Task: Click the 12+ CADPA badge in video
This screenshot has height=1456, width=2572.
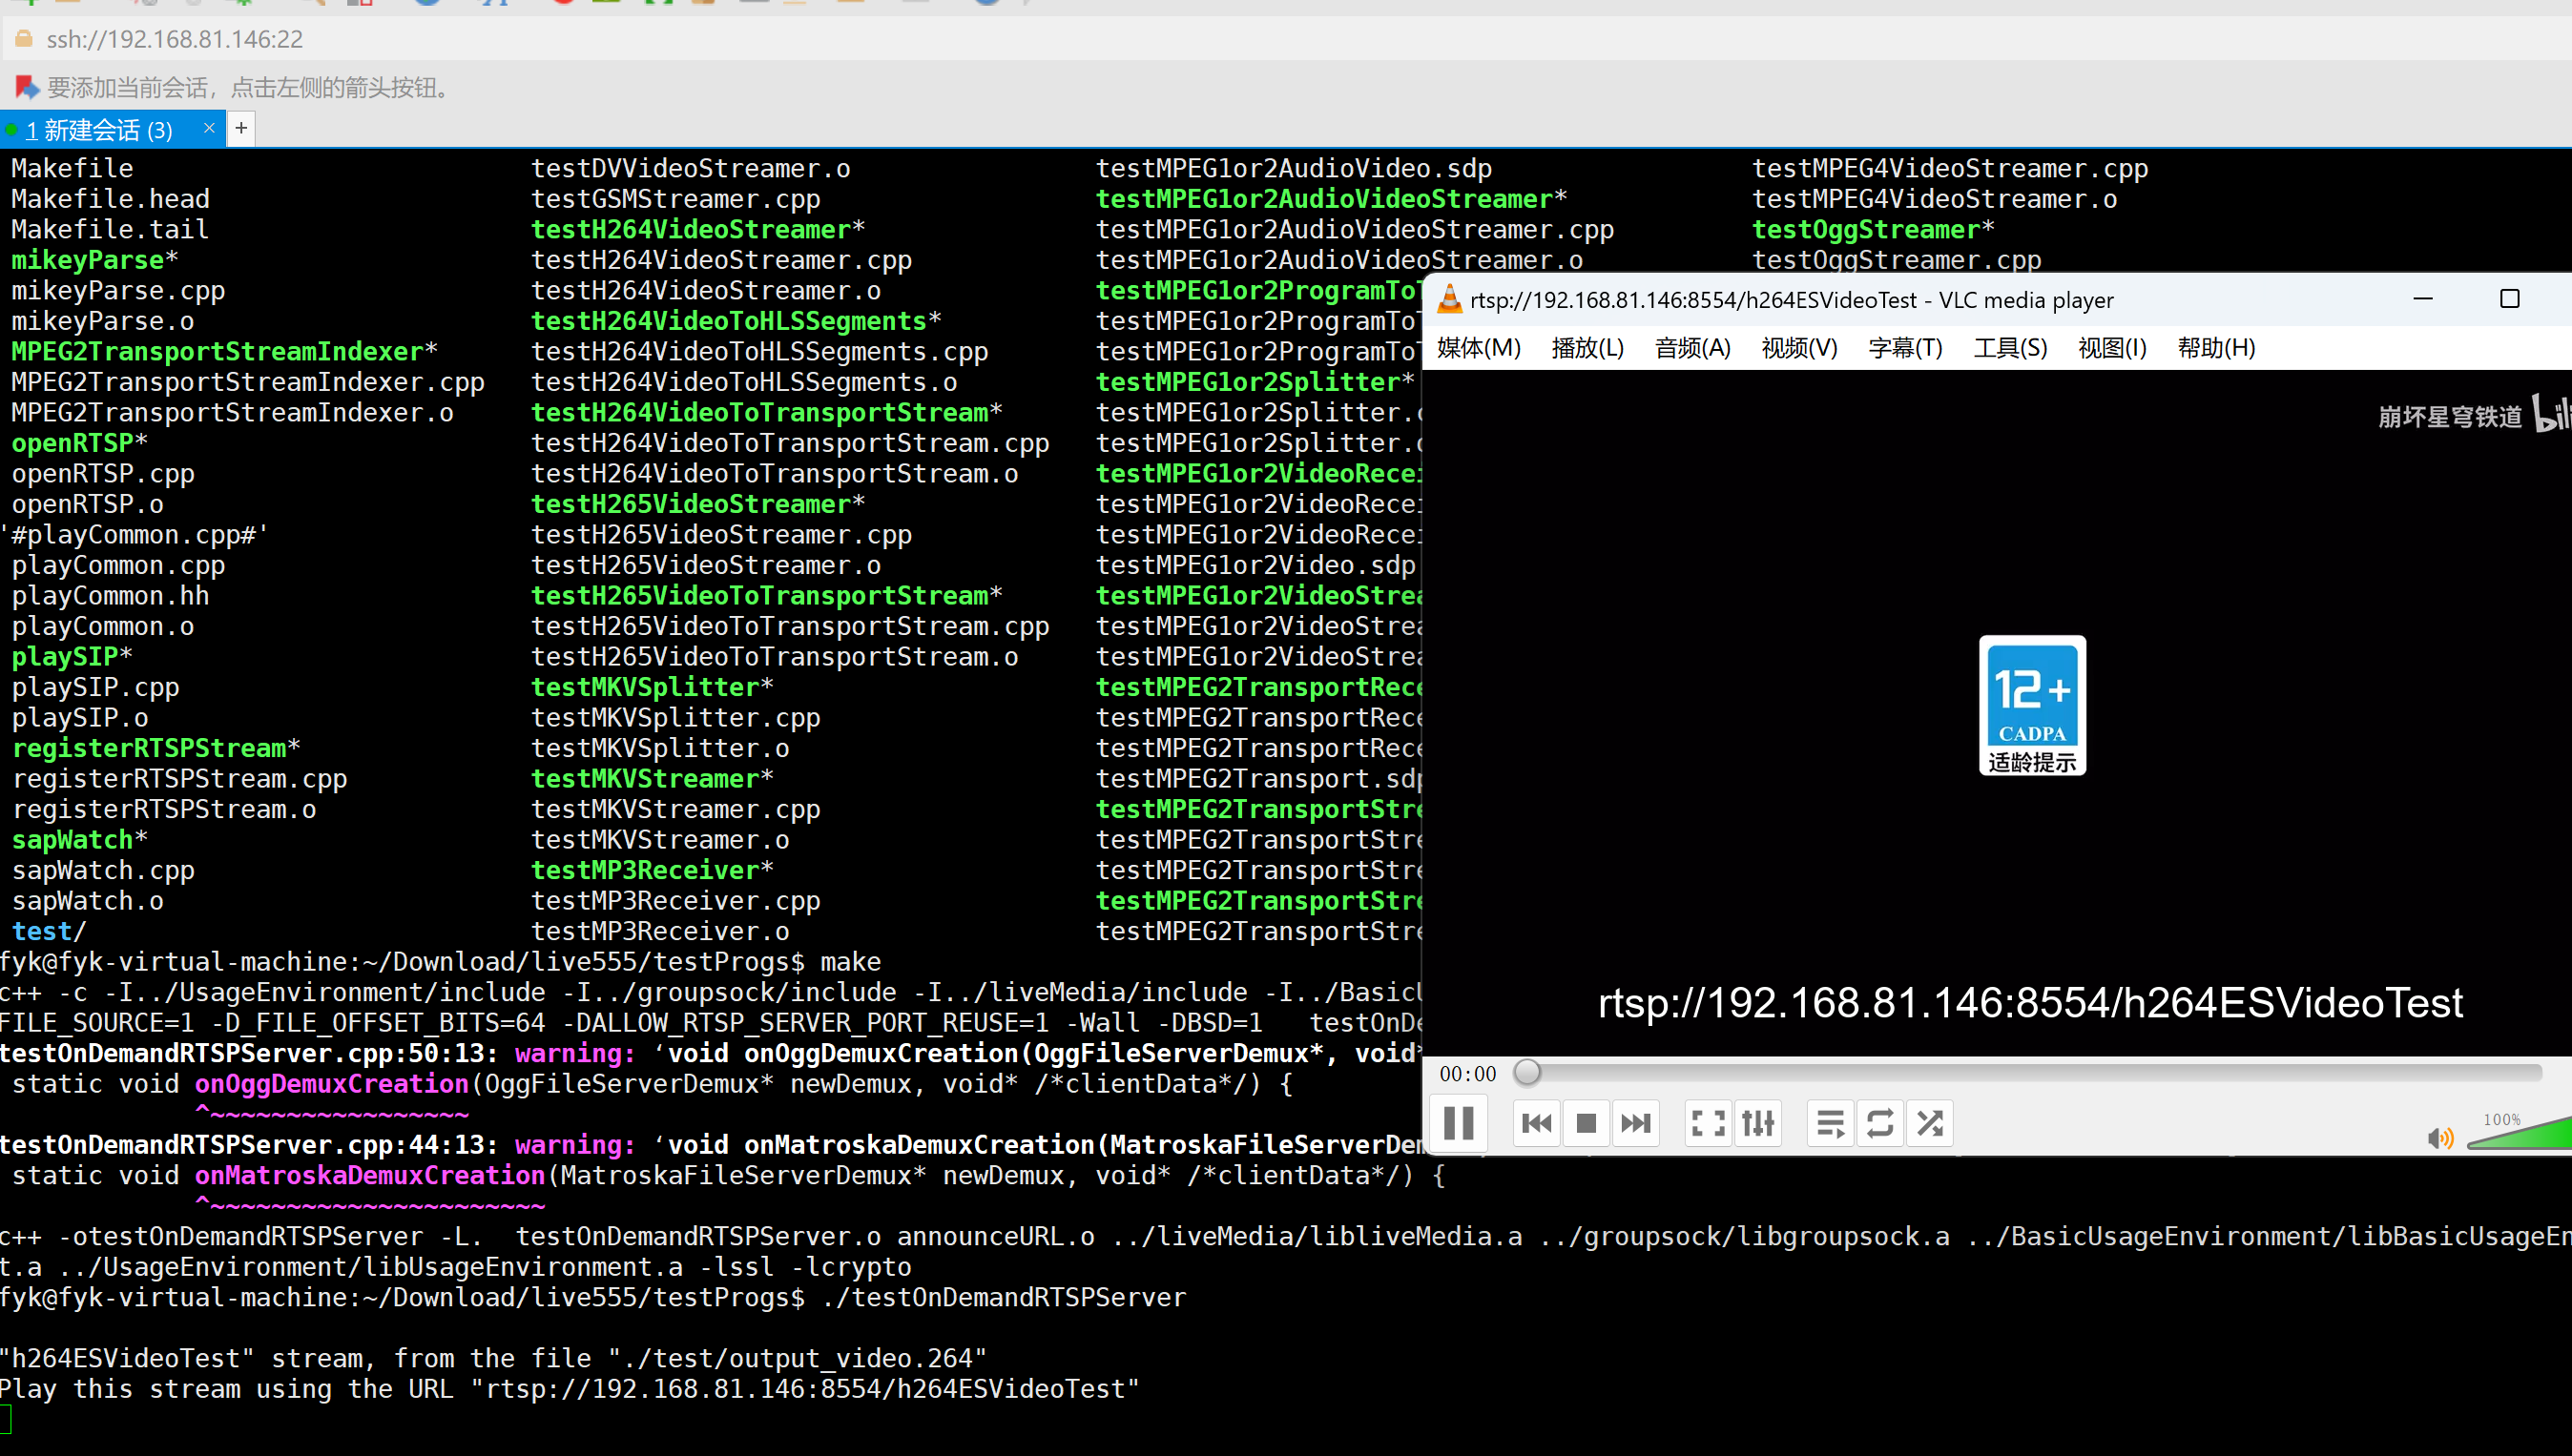Action: point(2032,705)
